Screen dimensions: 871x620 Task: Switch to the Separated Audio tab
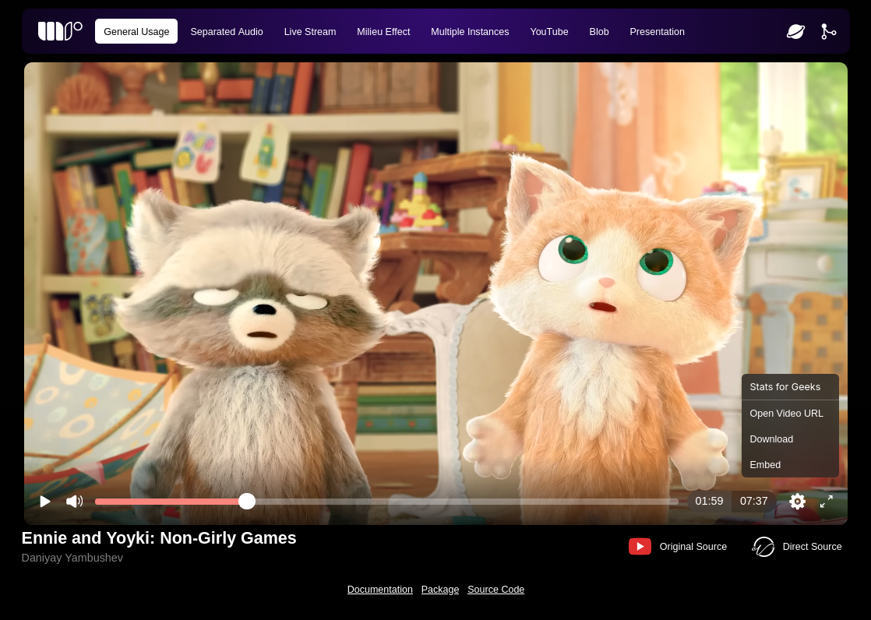[227, 32]
